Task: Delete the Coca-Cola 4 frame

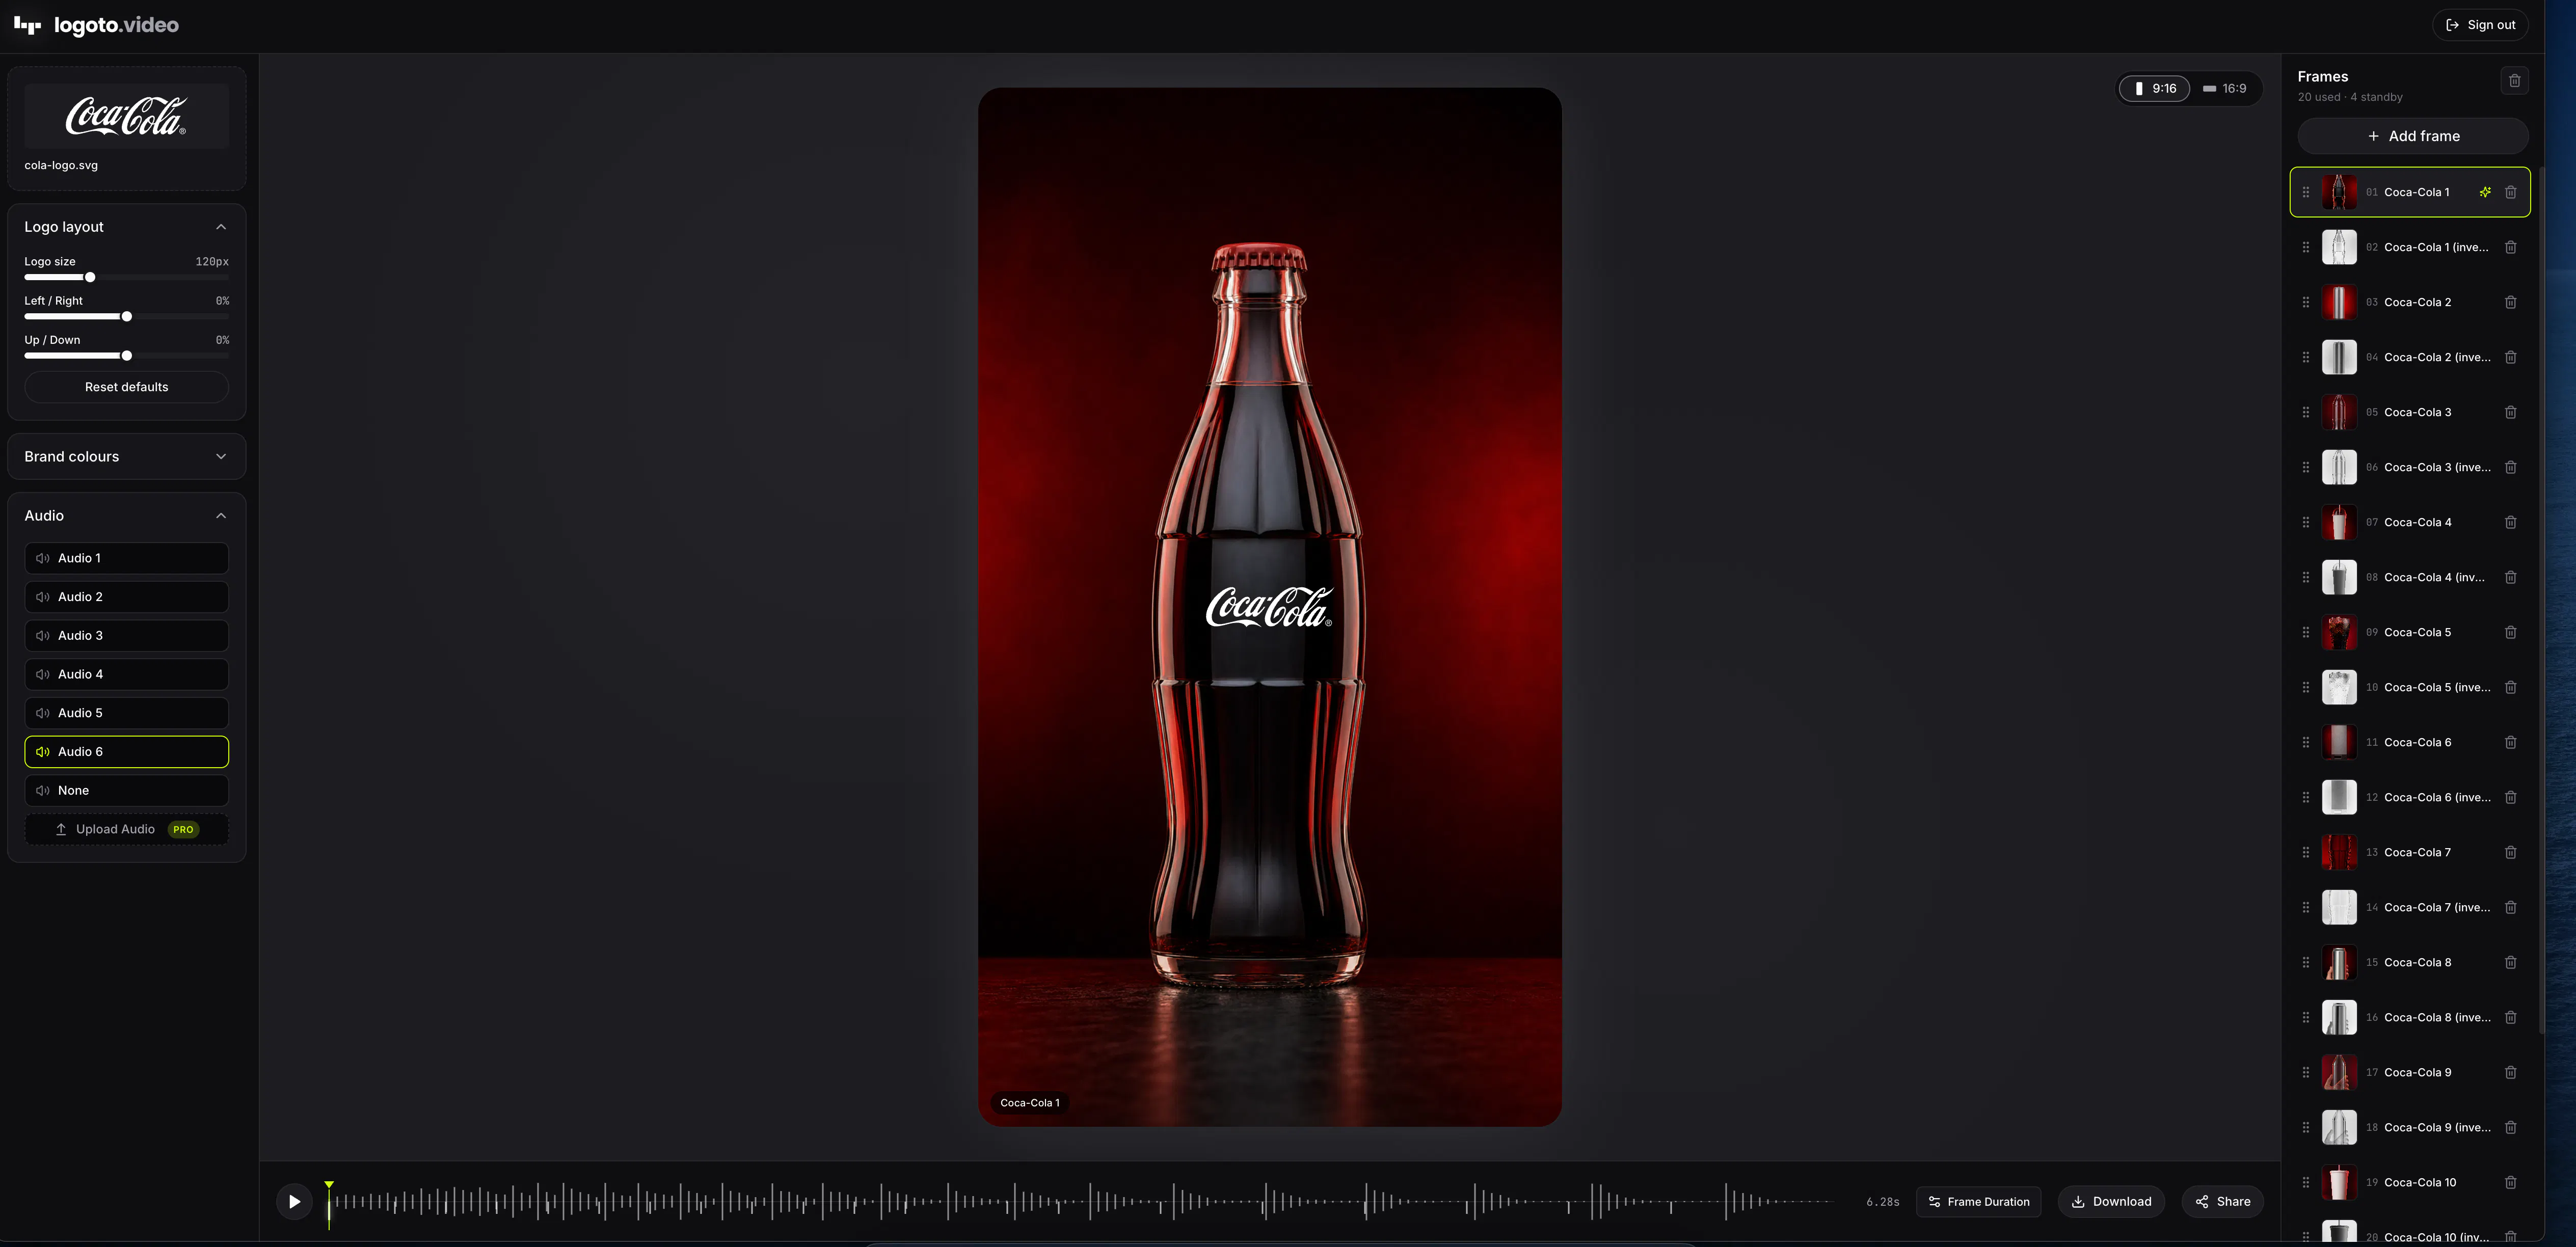Action: pos(2510,522)
